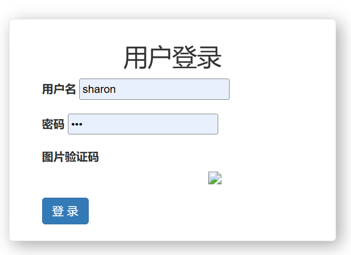The height and width of the screenshot is (255, 351).
Task: Click the broken captcha image icon
Action: pyautogui.click(x=215, y=178)
